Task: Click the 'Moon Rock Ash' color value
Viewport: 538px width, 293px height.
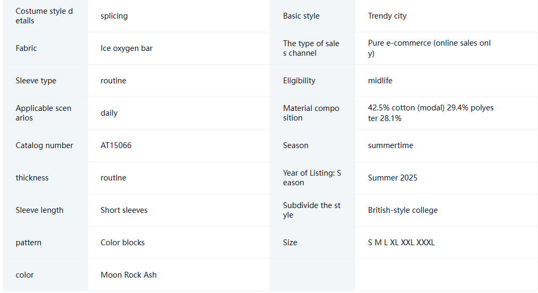Action: 129,275
